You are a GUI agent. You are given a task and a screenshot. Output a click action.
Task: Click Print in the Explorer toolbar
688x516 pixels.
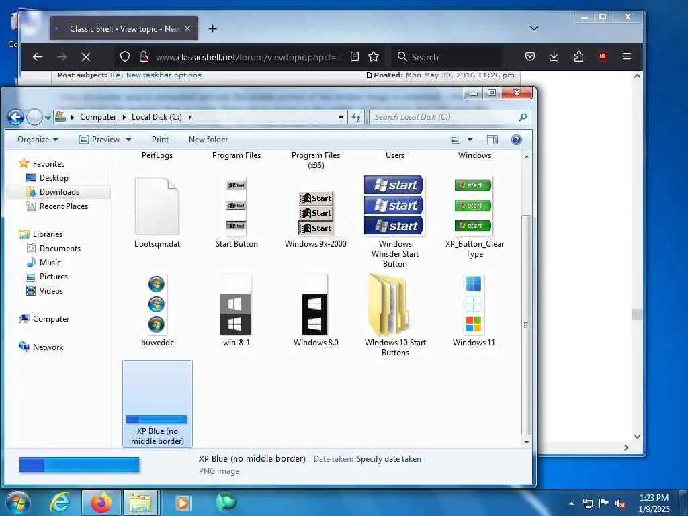pos(160,140)
